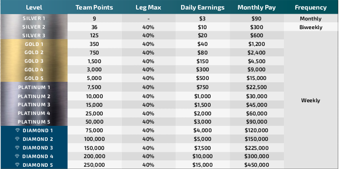Image resolution: width=339 pixels, height=169 pixels.
Task: Select the PLATINUM 5 level label
Action: (34, 122)
